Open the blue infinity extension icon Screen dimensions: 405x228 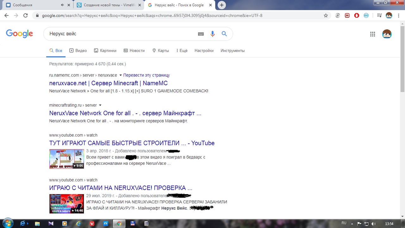click(x=366, y=15)
